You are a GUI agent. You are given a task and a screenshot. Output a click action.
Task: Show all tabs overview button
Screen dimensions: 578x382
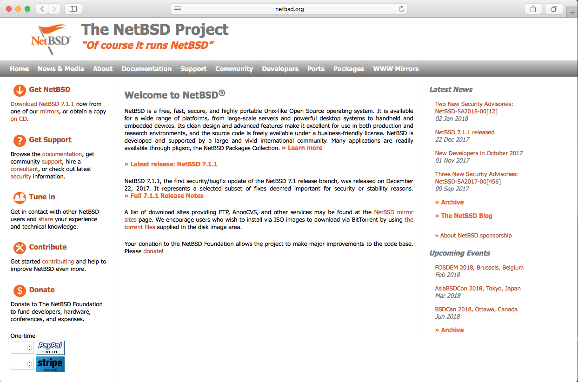click(554, 9)
